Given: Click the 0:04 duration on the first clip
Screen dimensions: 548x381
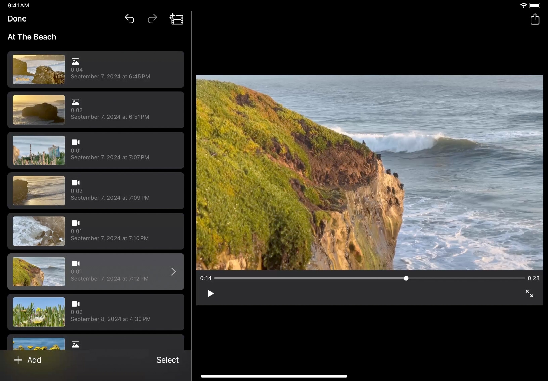Looking at the screenshot, I should click(x=77, y=70).
